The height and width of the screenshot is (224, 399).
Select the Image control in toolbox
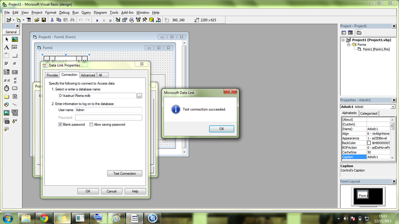click(7, 113)
